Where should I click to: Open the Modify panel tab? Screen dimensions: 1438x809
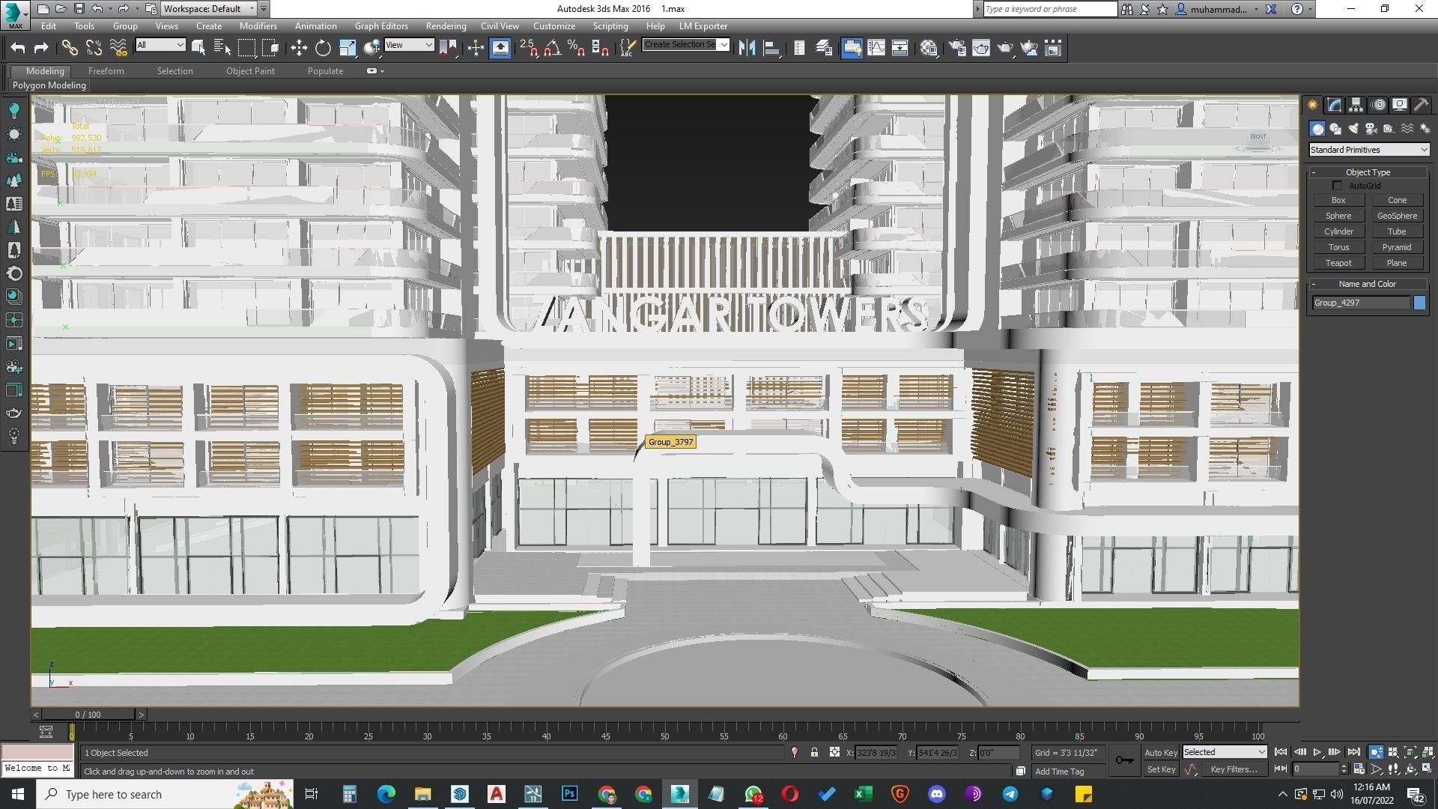click(x=1335, y=105)
